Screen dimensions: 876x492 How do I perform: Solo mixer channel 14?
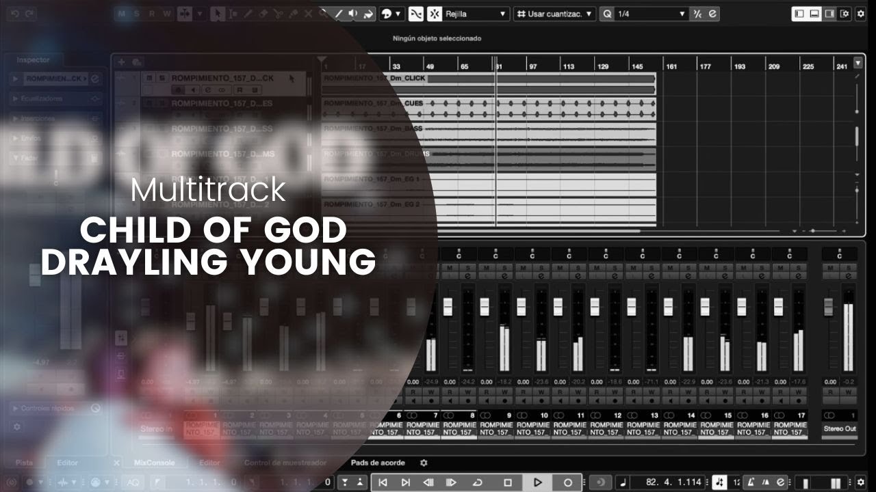(x=688, y=267)
